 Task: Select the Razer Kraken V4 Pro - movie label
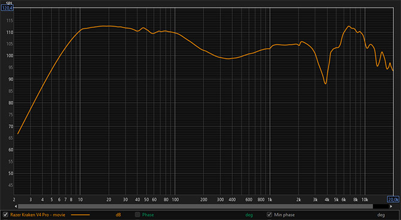coord(38,215)
